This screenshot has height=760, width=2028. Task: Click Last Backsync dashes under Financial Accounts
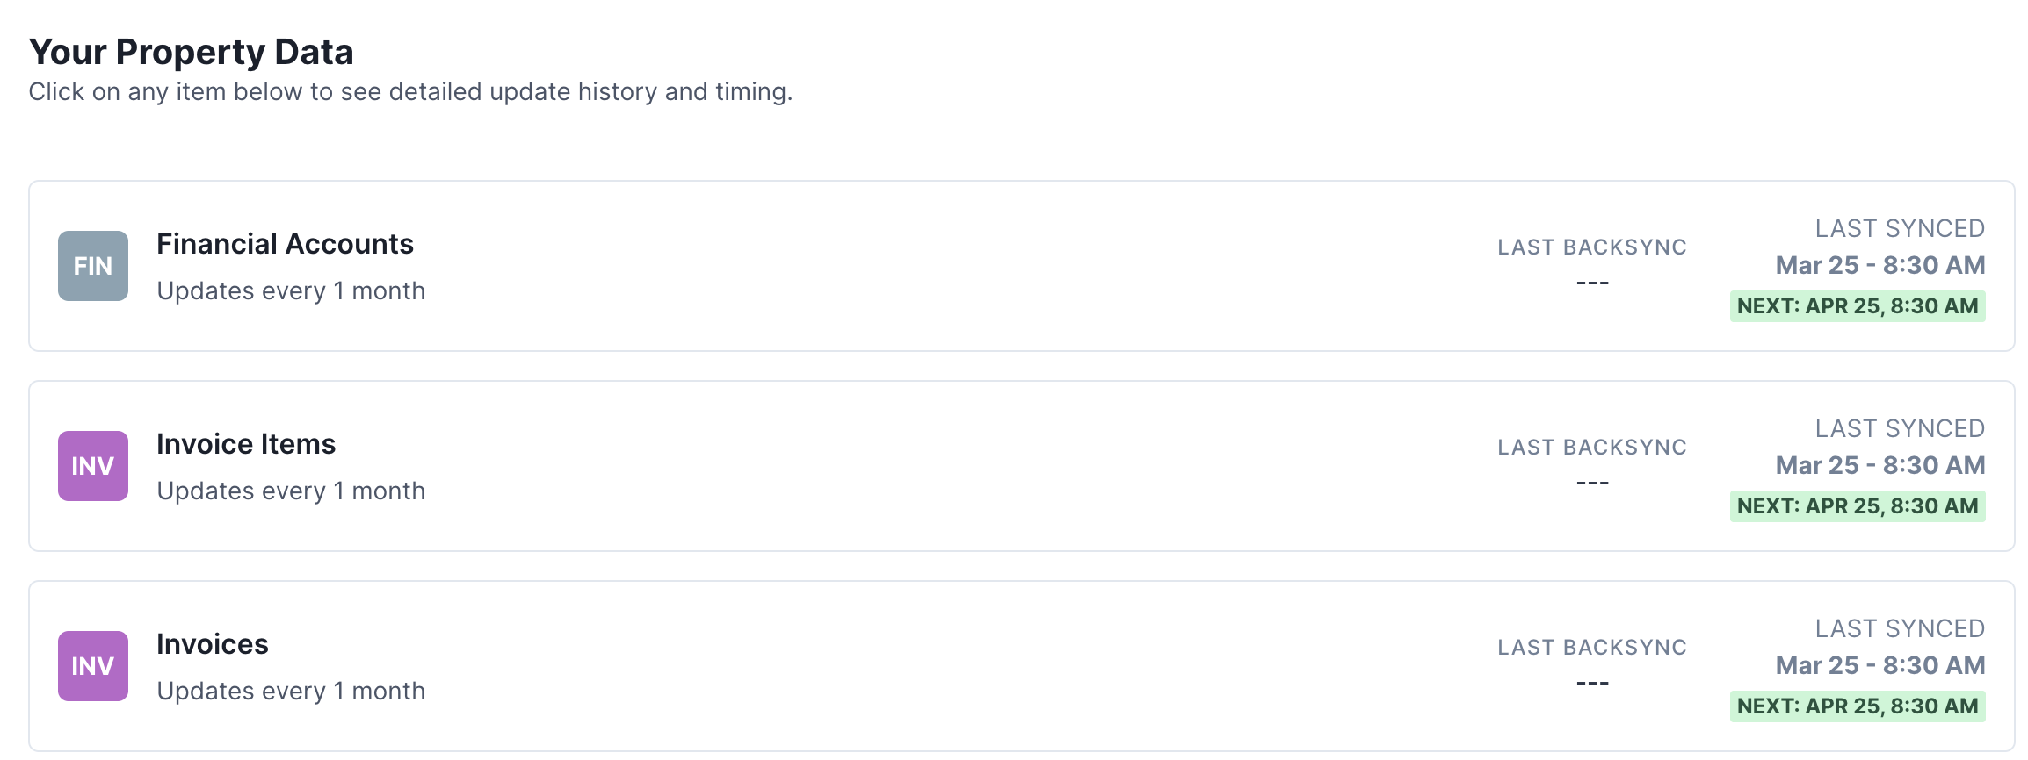[x=1592, y=283]
